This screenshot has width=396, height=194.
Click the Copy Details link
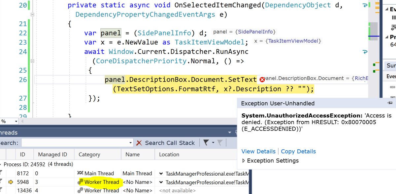[x=298, y=151]
